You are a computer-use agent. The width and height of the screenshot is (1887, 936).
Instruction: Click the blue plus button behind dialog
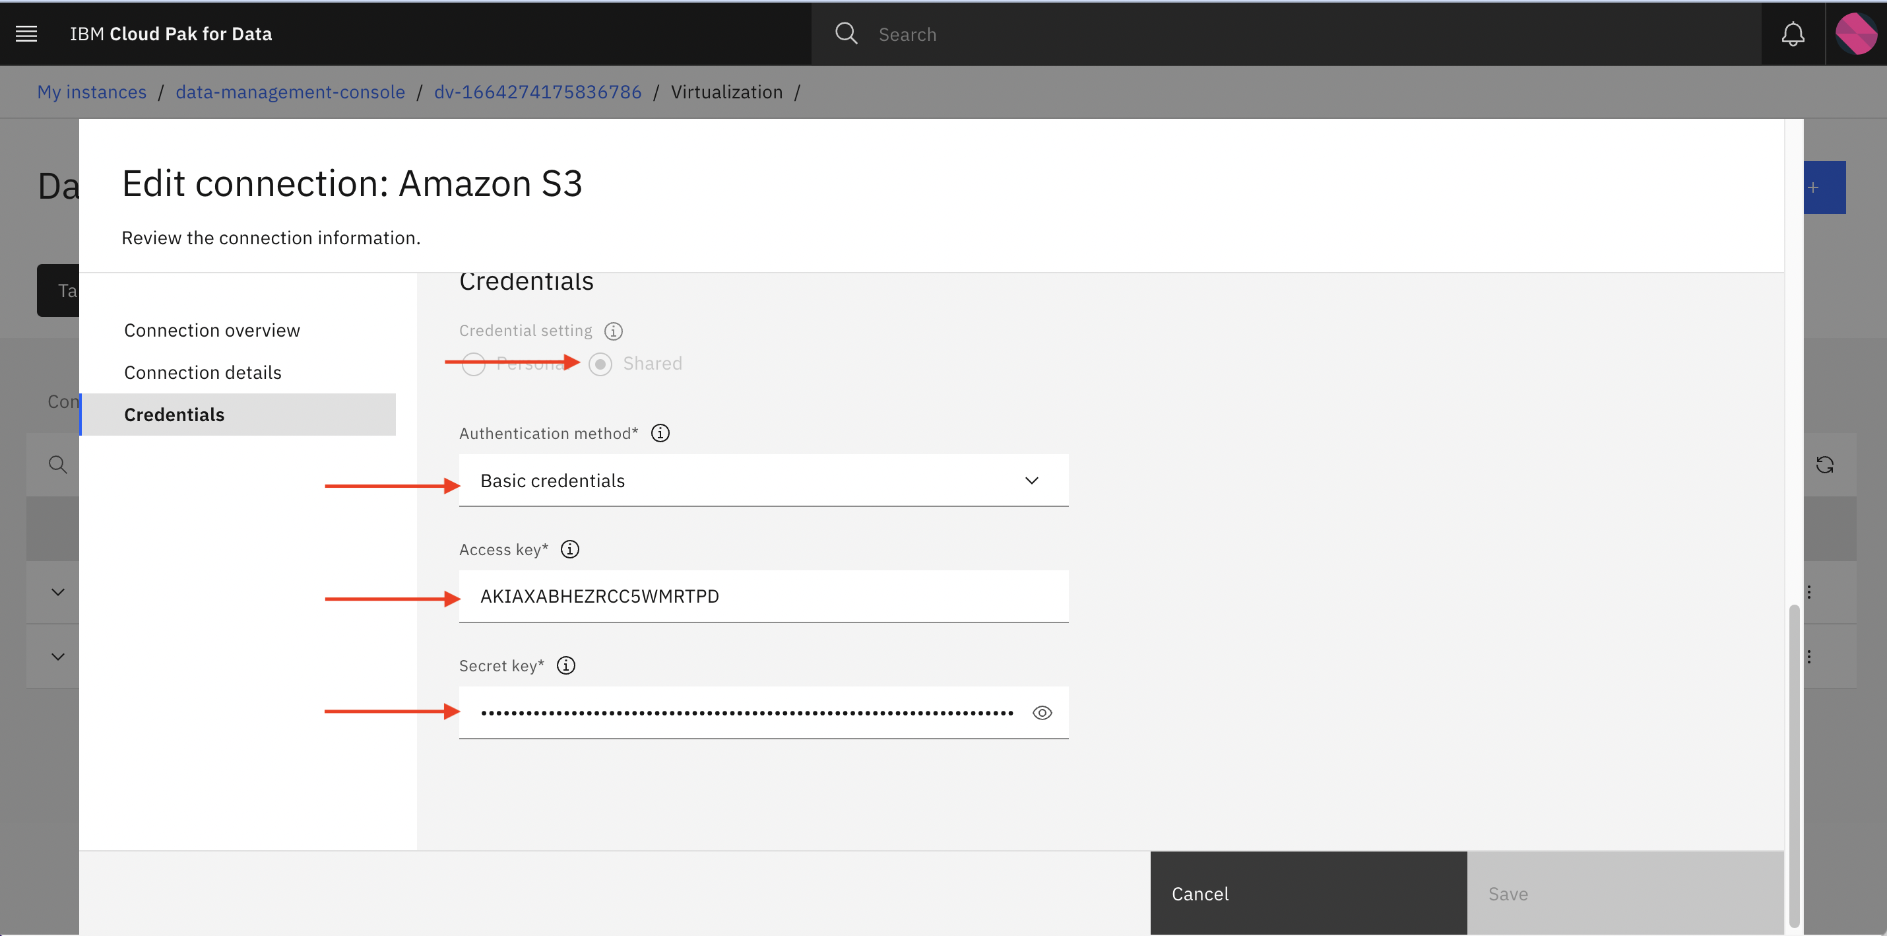click(x=1824, y=187)
